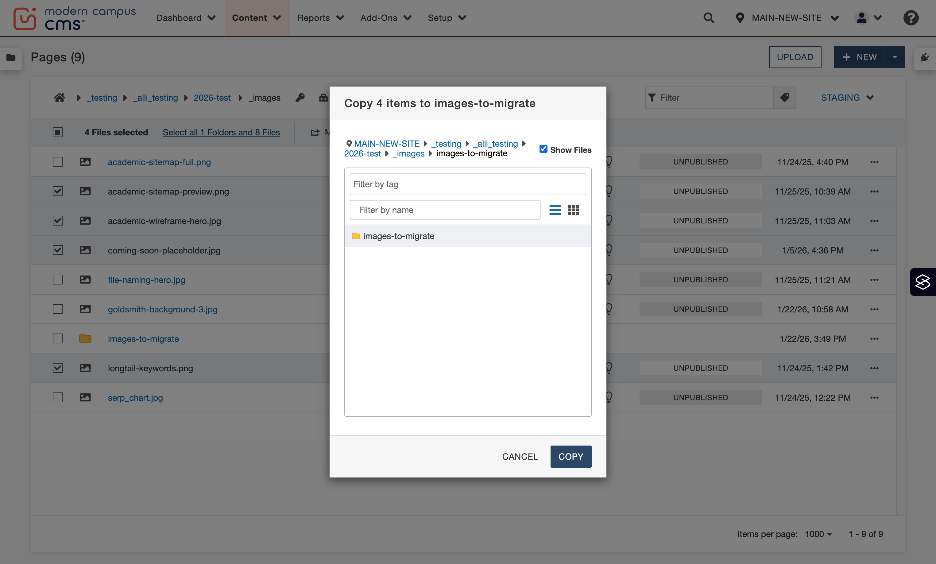Image resolution: width=936 pixels, height=564 pixels.
Task: Open the global search icon
Action: [709, 18]
